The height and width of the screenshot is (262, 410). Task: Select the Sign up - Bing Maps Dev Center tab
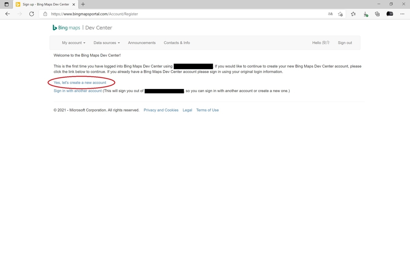point(46,4)
